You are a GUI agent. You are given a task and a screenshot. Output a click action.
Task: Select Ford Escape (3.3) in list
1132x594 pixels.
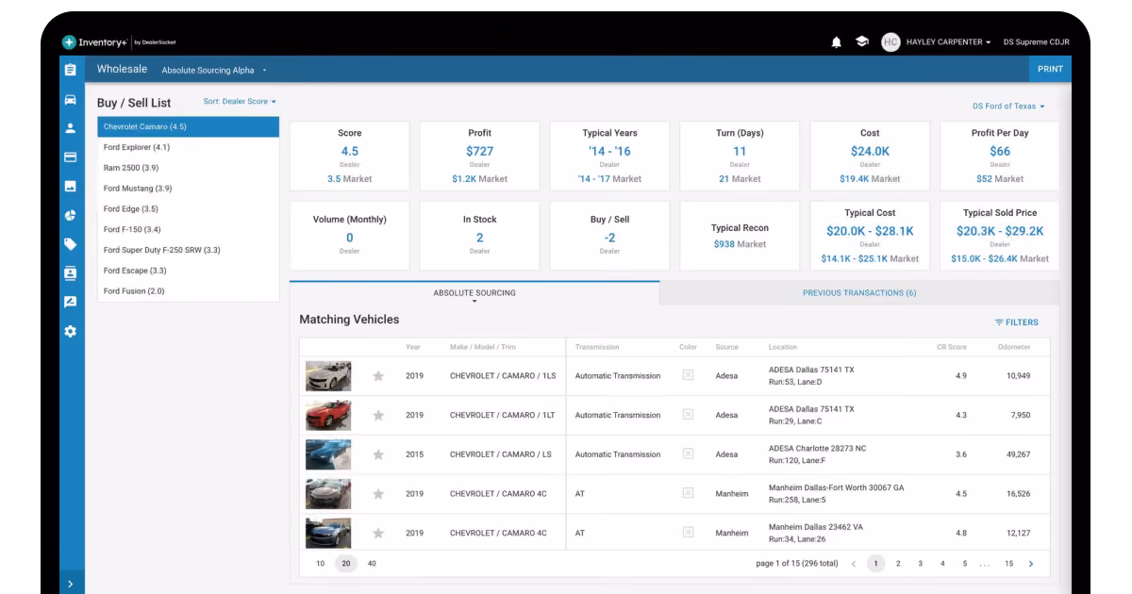point(189,271)
